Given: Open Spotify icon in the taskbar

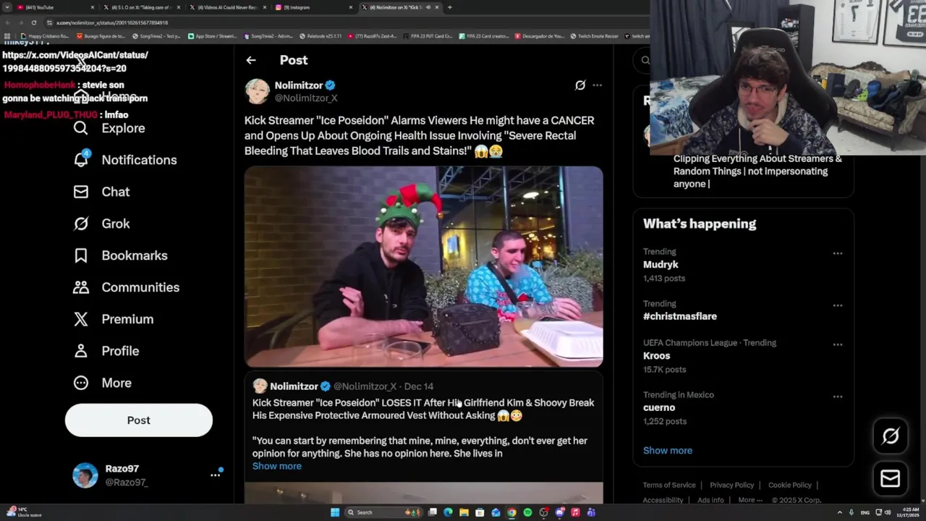Looking at the screenshot, I should 527,512.
